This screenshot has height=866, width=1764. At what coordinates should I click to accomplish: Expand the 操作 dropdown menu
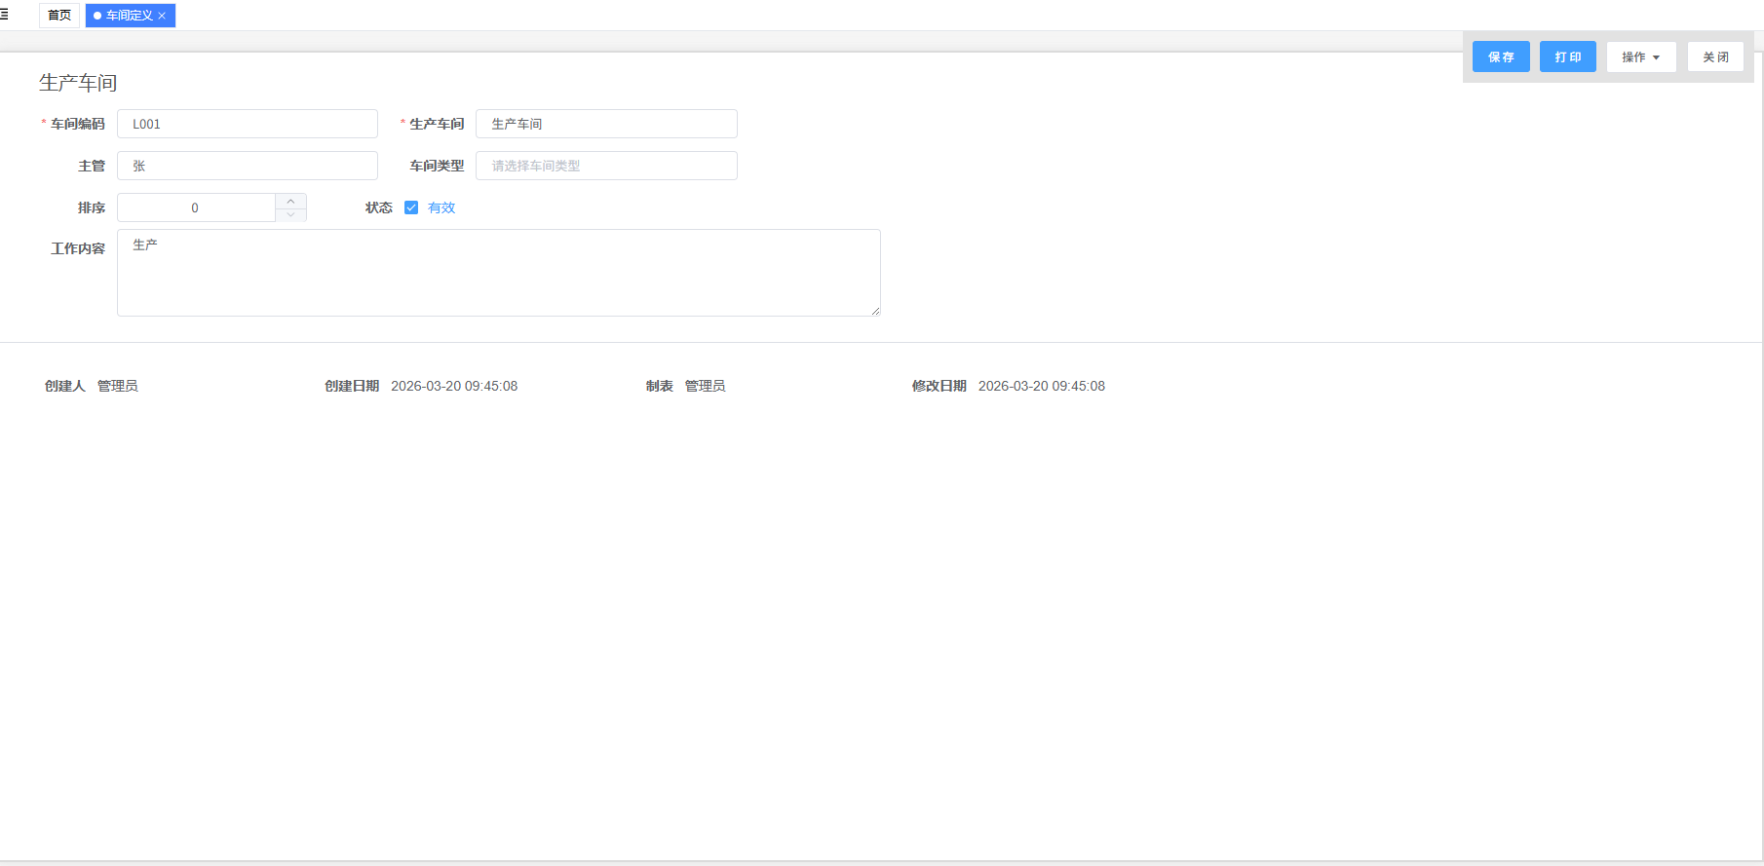point(1641,56)
